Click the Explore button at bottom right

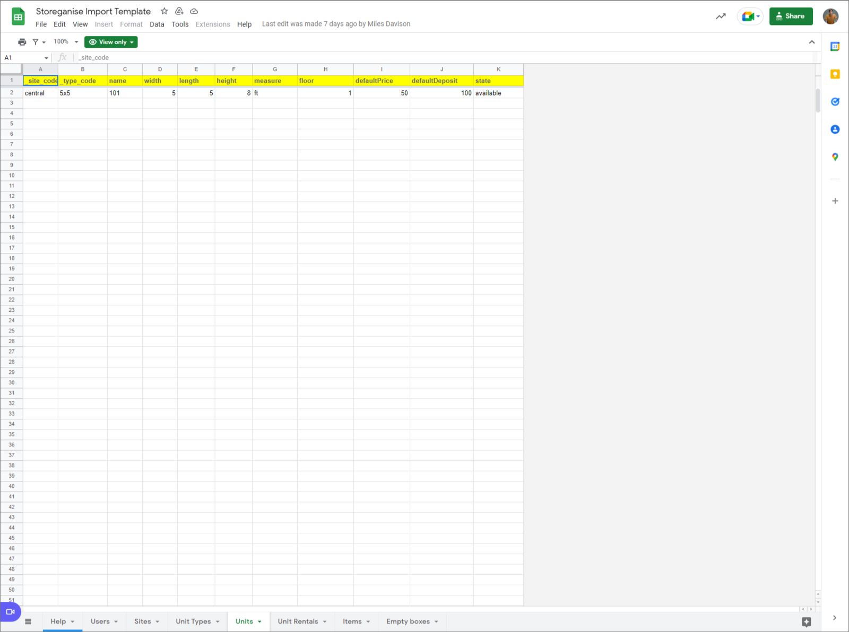[807, 622]
